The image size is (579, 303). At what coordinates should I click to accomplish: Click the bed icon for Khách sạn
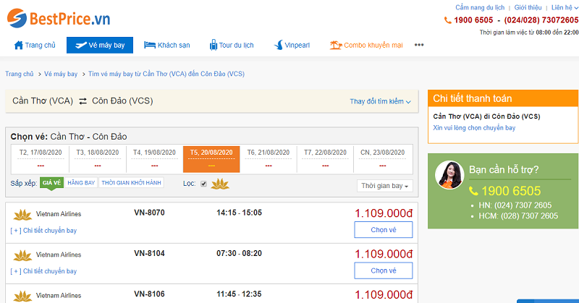(x=150, y=45)
